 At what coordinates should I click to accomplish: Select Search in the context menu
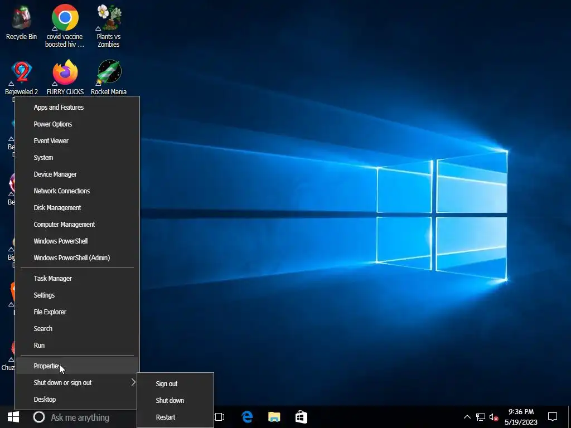pos(77,329)
